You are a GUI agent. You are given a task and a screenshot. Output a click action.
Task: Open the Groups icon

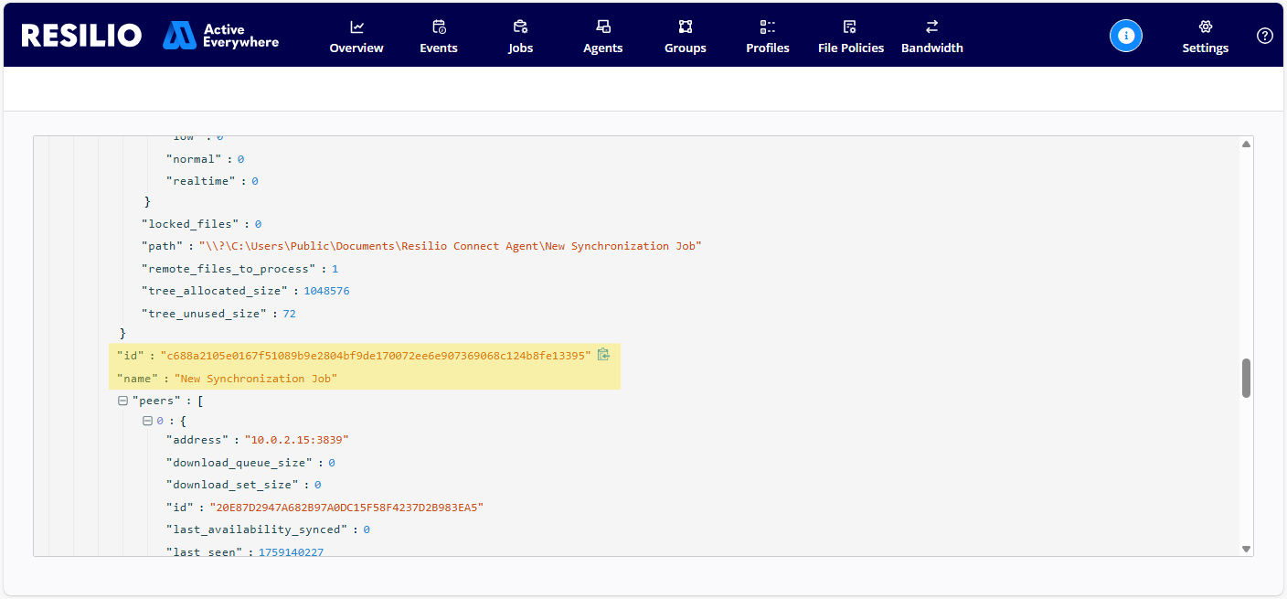pyautogui.click(x=685, y=27)
